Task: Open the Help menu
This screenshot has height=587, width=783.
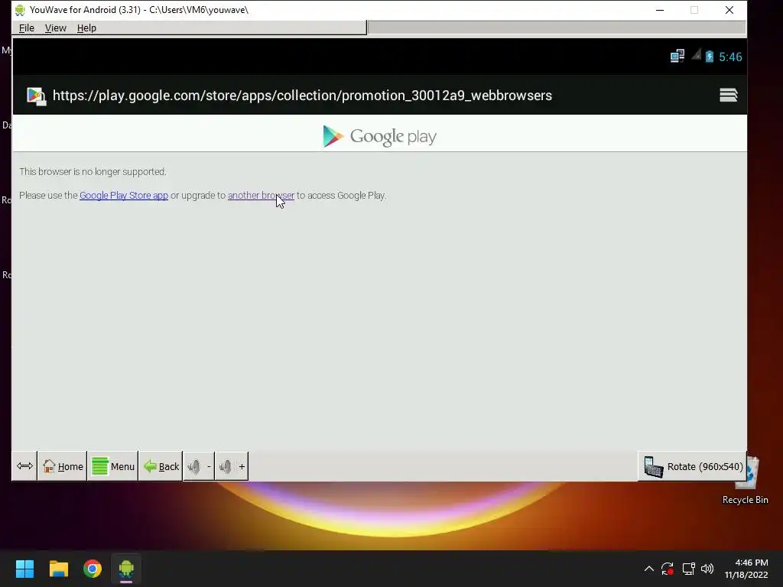Action: [86, 28]
